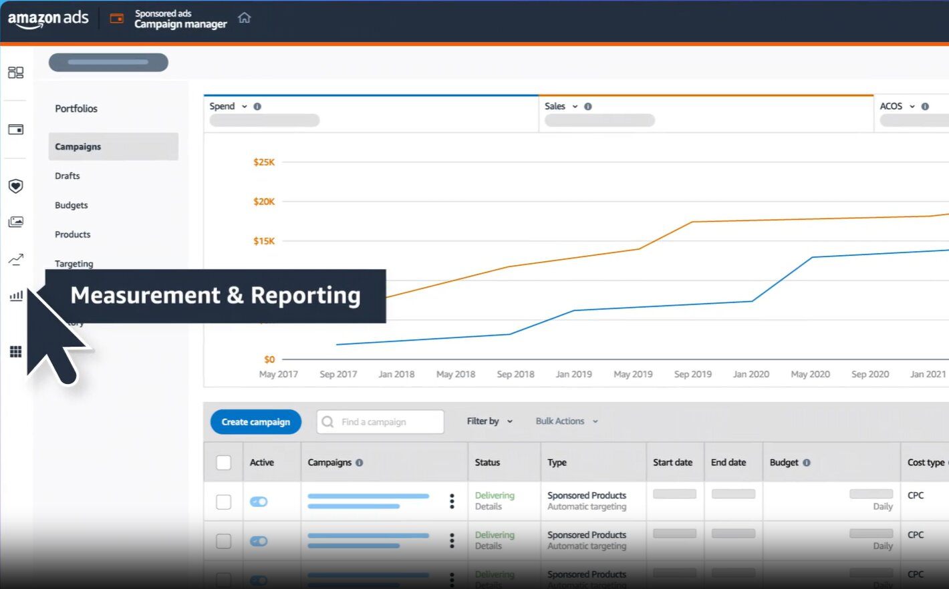The width and height of the screenshot is (949, 589).
Task: Expand the Spend metric dropdown
Action: tap(243, 106)
